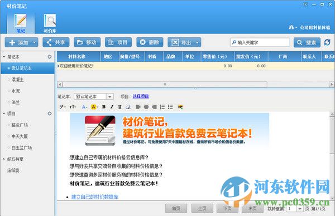Toggle underline formatting
Screen dimensions: 335x216
tap(119, 107)
